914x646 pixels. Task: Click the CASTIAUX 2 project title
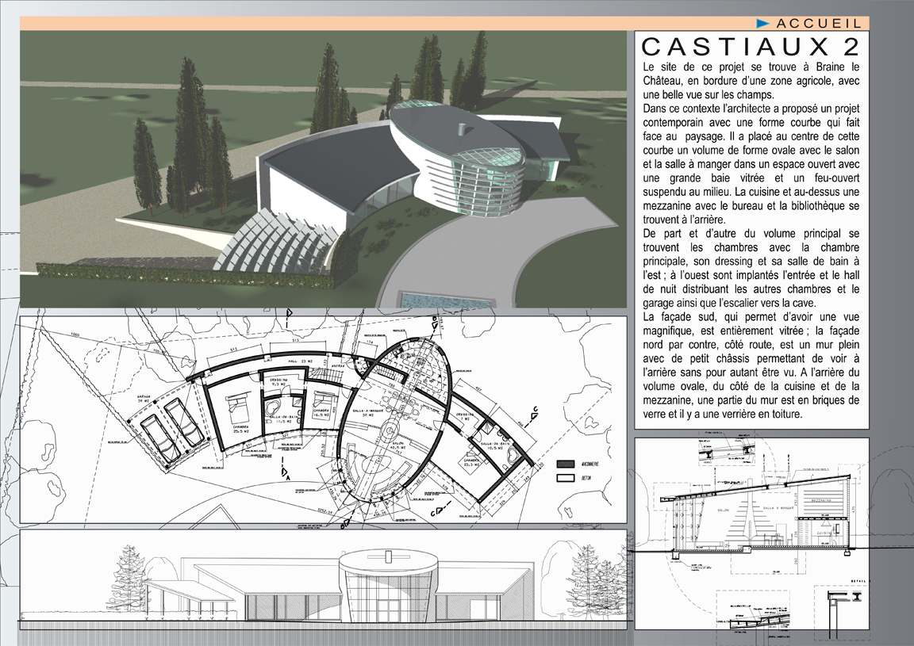click(751, 47)
